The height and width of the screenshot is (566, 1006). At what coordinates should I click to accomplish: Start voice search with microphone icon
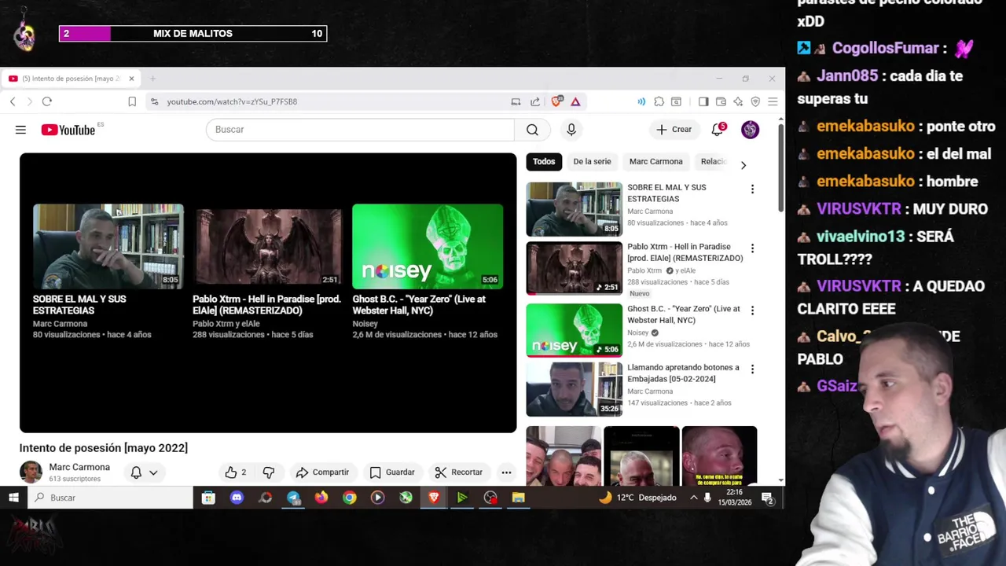(x=571, y=130)
